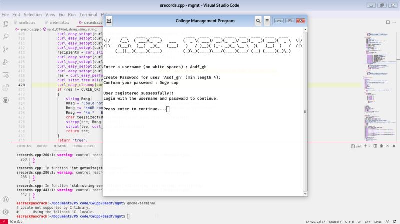The image size is (400, 224).
Task: Open the Explorer view in activity bar
Action: click(5, 24)
